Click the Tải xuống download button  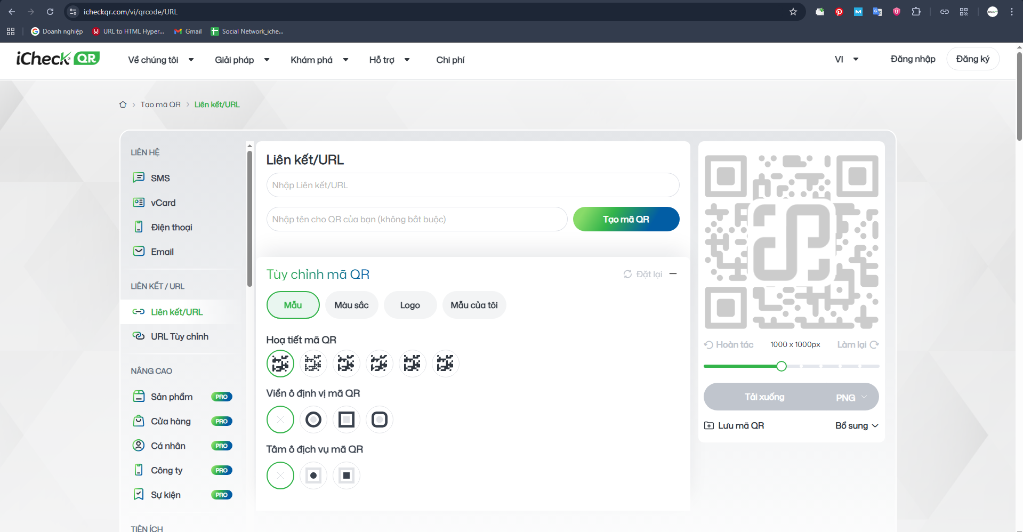(x=765, y=397)
